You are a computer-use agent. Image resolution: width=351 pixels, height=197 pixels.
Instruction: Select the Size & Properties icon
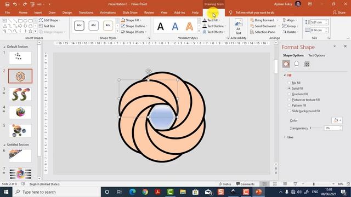point(307,64)
